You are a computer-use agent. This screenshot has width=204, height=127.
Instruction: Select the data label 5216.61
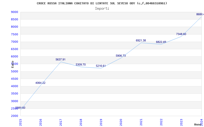click(101, 66)
